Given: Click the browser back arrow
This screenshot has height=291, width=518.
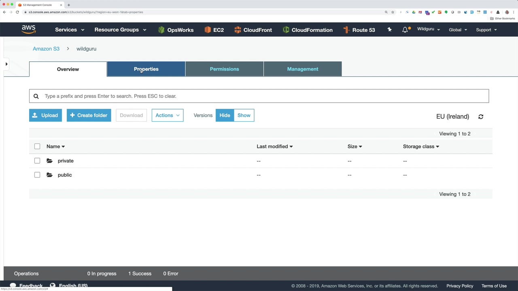Looking at the screenshot, I should pyautogui.click(x=4, y=12).
